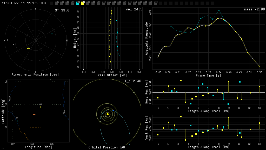Select station indicator 10 in the top bar
Viewport: 266px width, 150px height.
(x=103, y=3)
